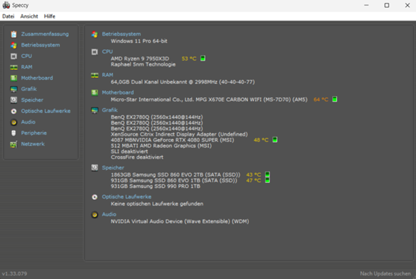Screen dimensions: 416x279
Task: Click the 64,0GB Dual Kanal RAM line
Action: [183, 82]
